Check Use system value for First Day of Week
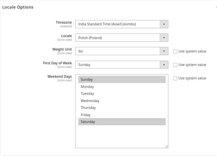This screenshot has width=217, height=156. (x=175, y=65)
